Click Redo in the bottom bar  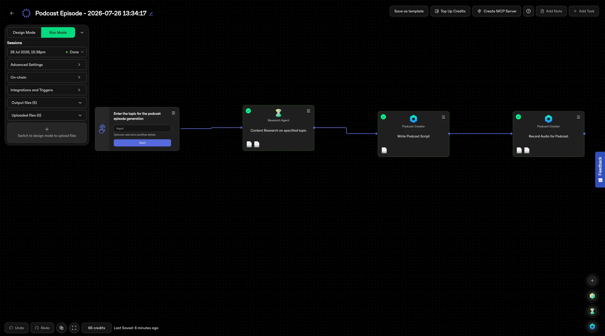42,328
